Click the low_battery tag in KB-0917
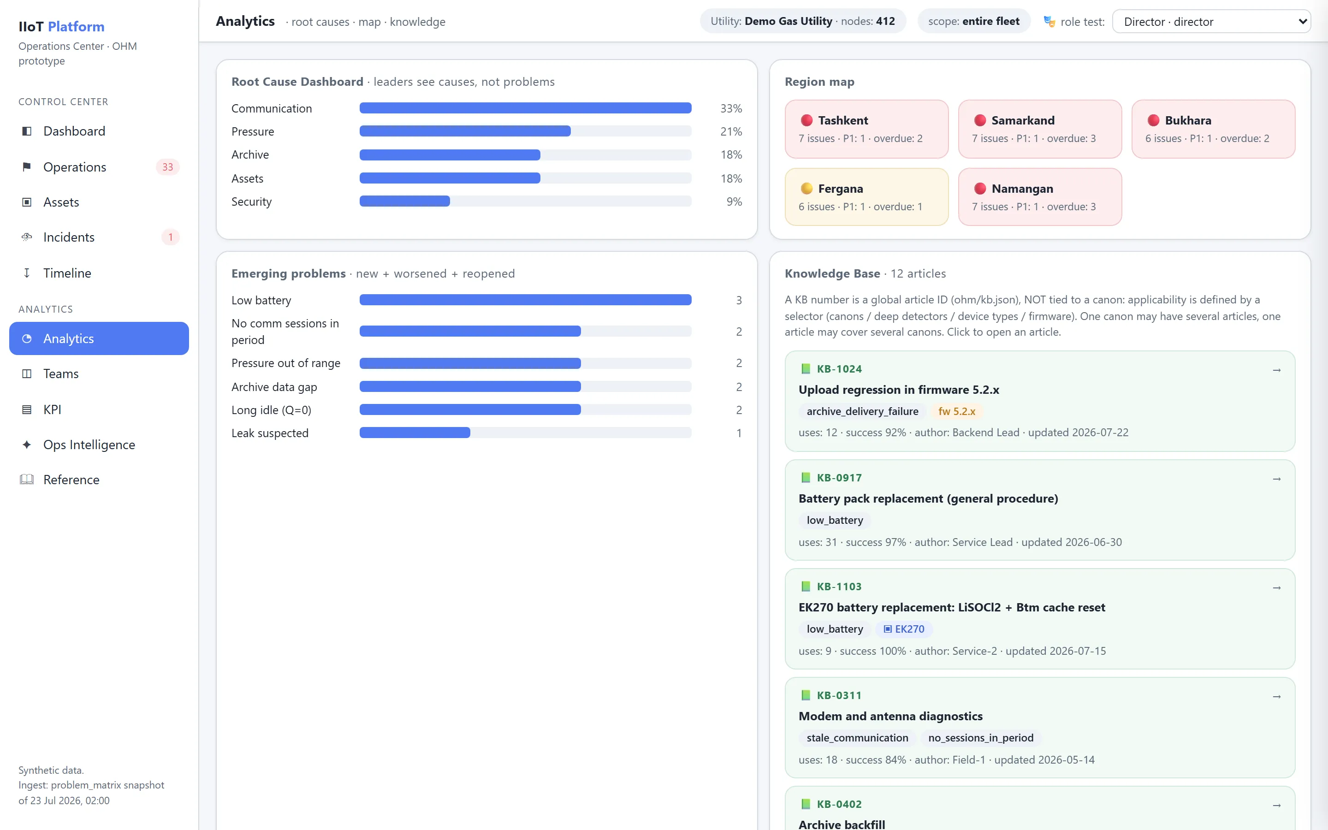This screenshot has height=830, width=1328. (835, 520)
